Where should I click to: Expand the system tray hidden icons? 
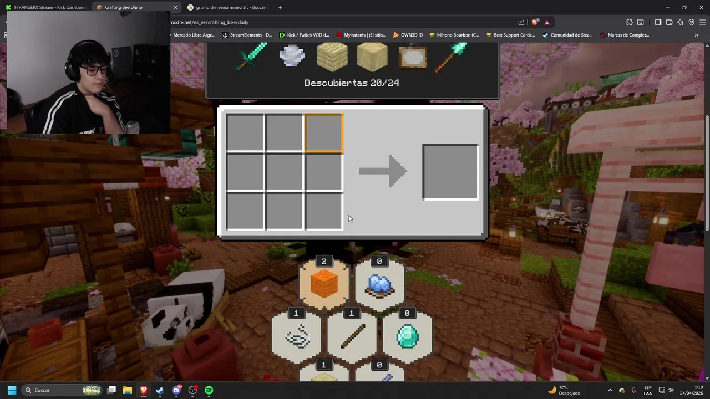610,390
